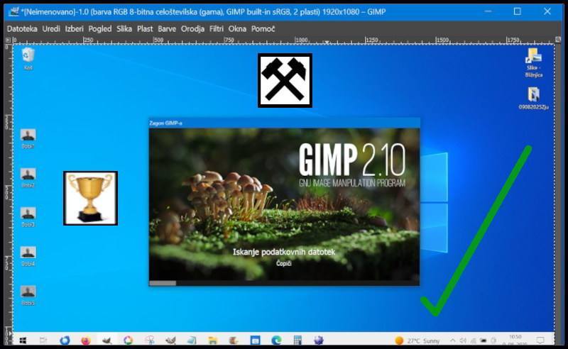Screen dimensions: 568x349
Task: Open the Plast menu
Action: pos(145,28)
